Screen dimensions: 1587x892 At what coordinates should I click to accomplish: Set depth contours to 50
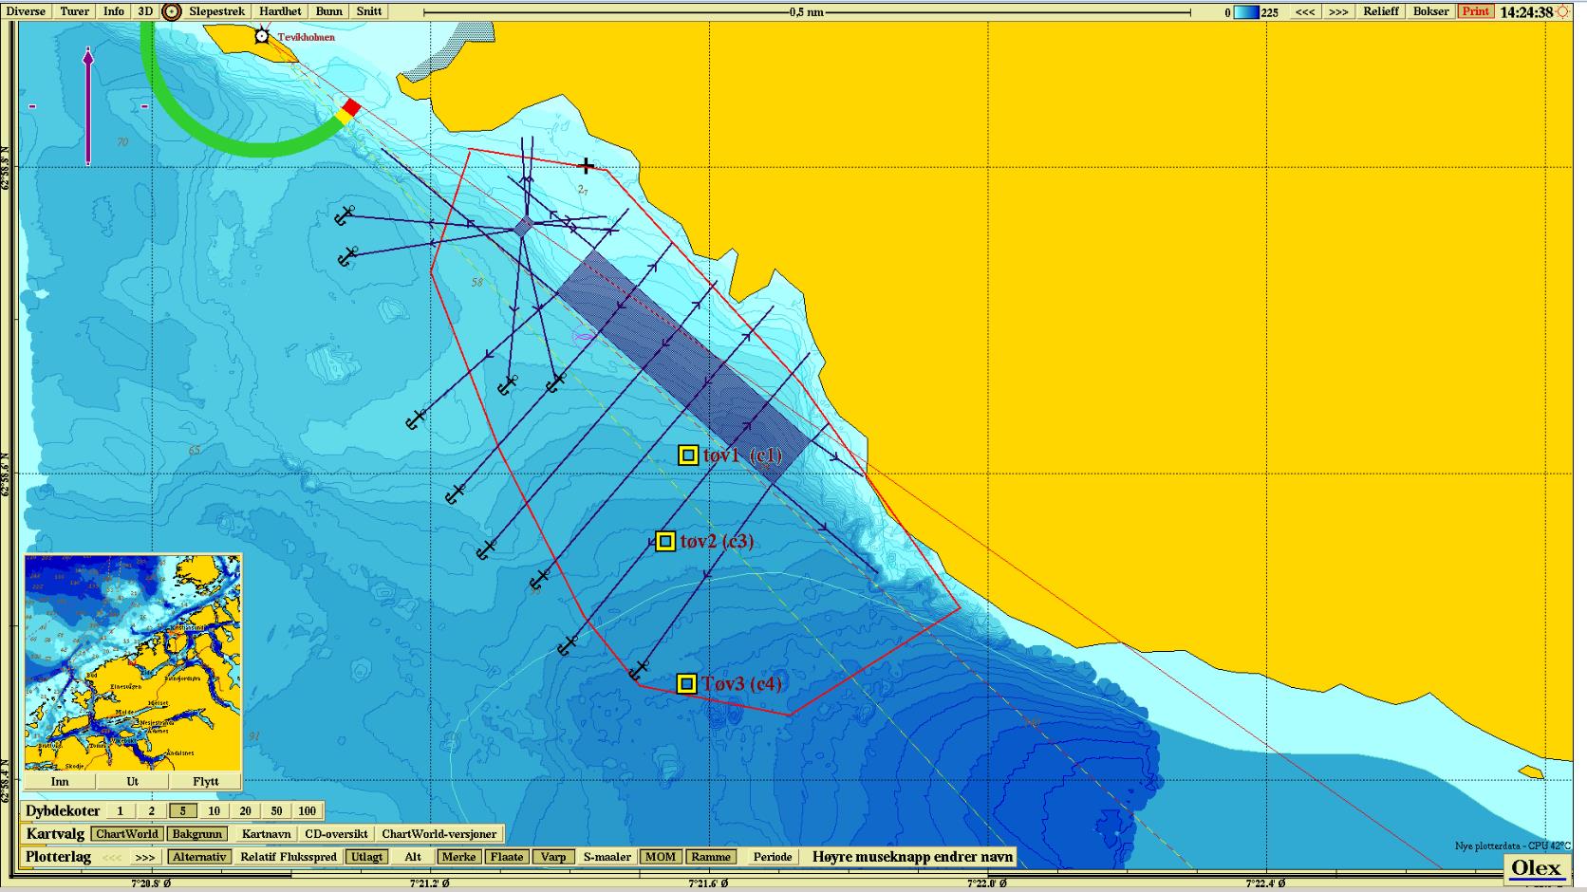[x=276, y=810]
